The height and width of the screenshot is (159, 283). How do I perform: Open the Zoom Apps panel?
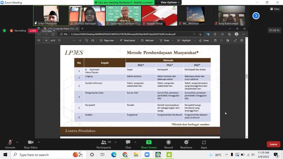pos(204,144)
